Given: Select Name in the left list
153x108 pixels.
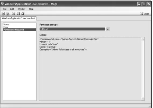Looking at the screenshot, I should coord(20,24).
